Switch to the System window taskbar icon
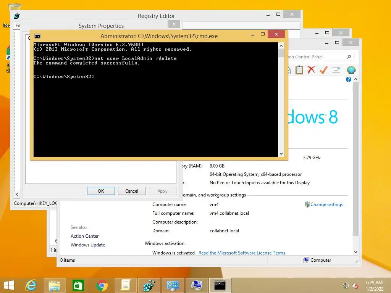 point(197,285)
